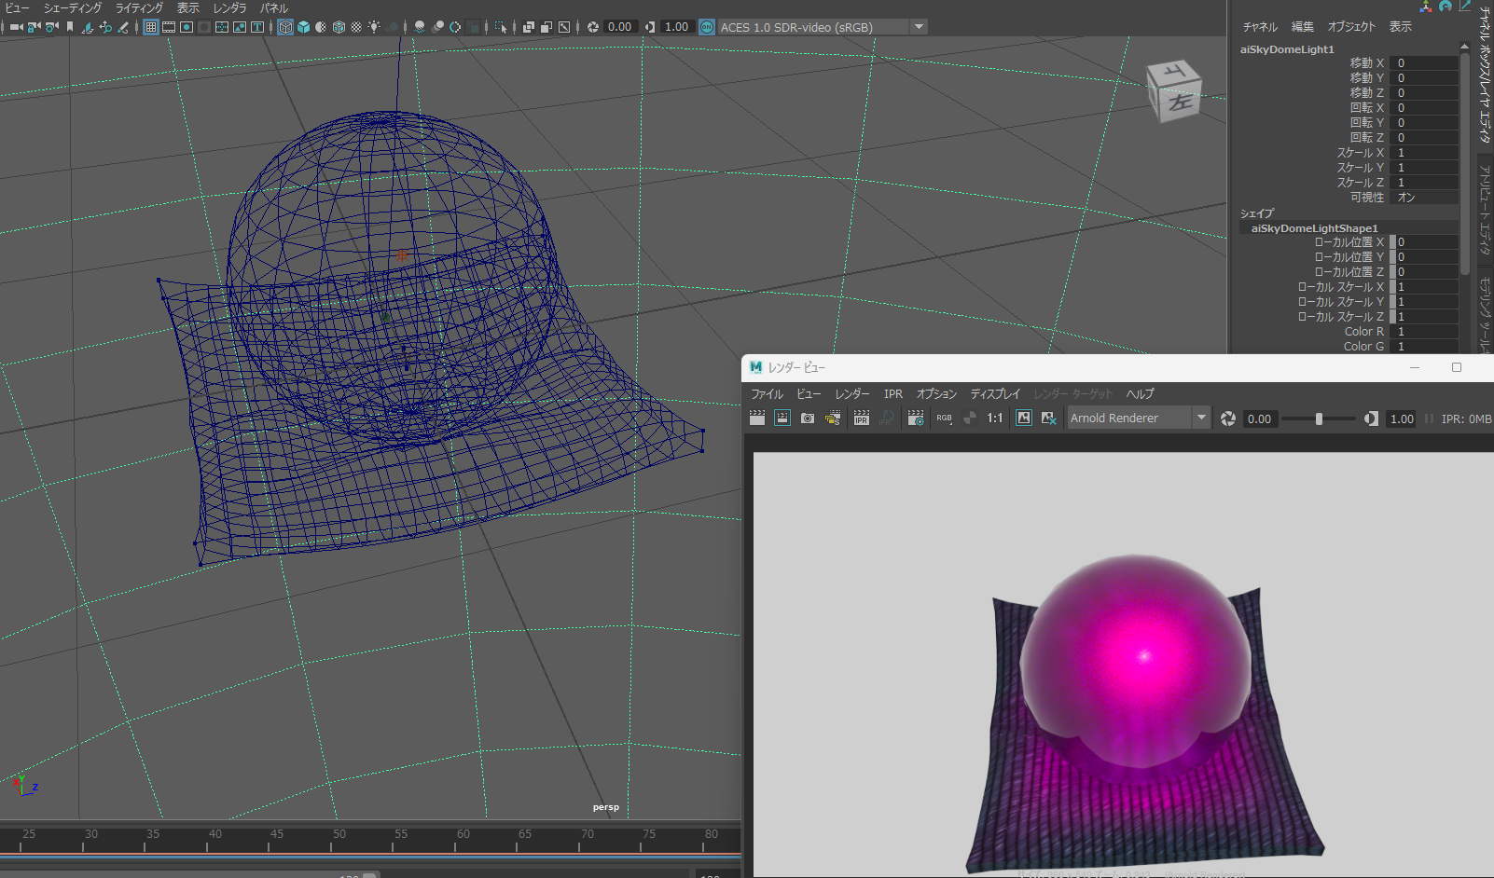Viewport: 1494px width, 878px height.
Task: Open the オプション menu in Render View
Action: point(936,394)
